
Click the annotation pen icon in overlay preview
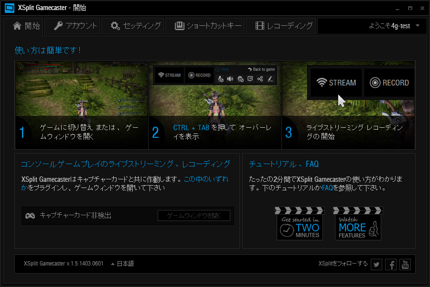(270, 79)
